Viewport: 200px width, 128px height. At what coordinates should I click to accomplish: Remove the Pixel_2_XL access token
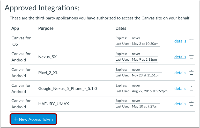click(x=191, y=73)
